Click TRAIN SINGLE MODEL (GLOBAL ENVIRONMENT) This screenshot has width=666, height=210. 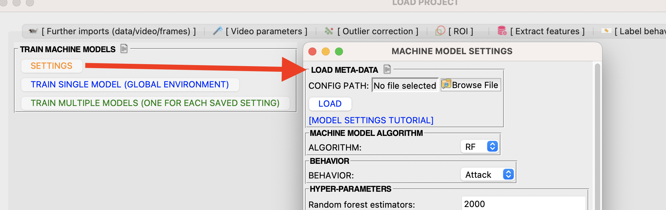130,84
